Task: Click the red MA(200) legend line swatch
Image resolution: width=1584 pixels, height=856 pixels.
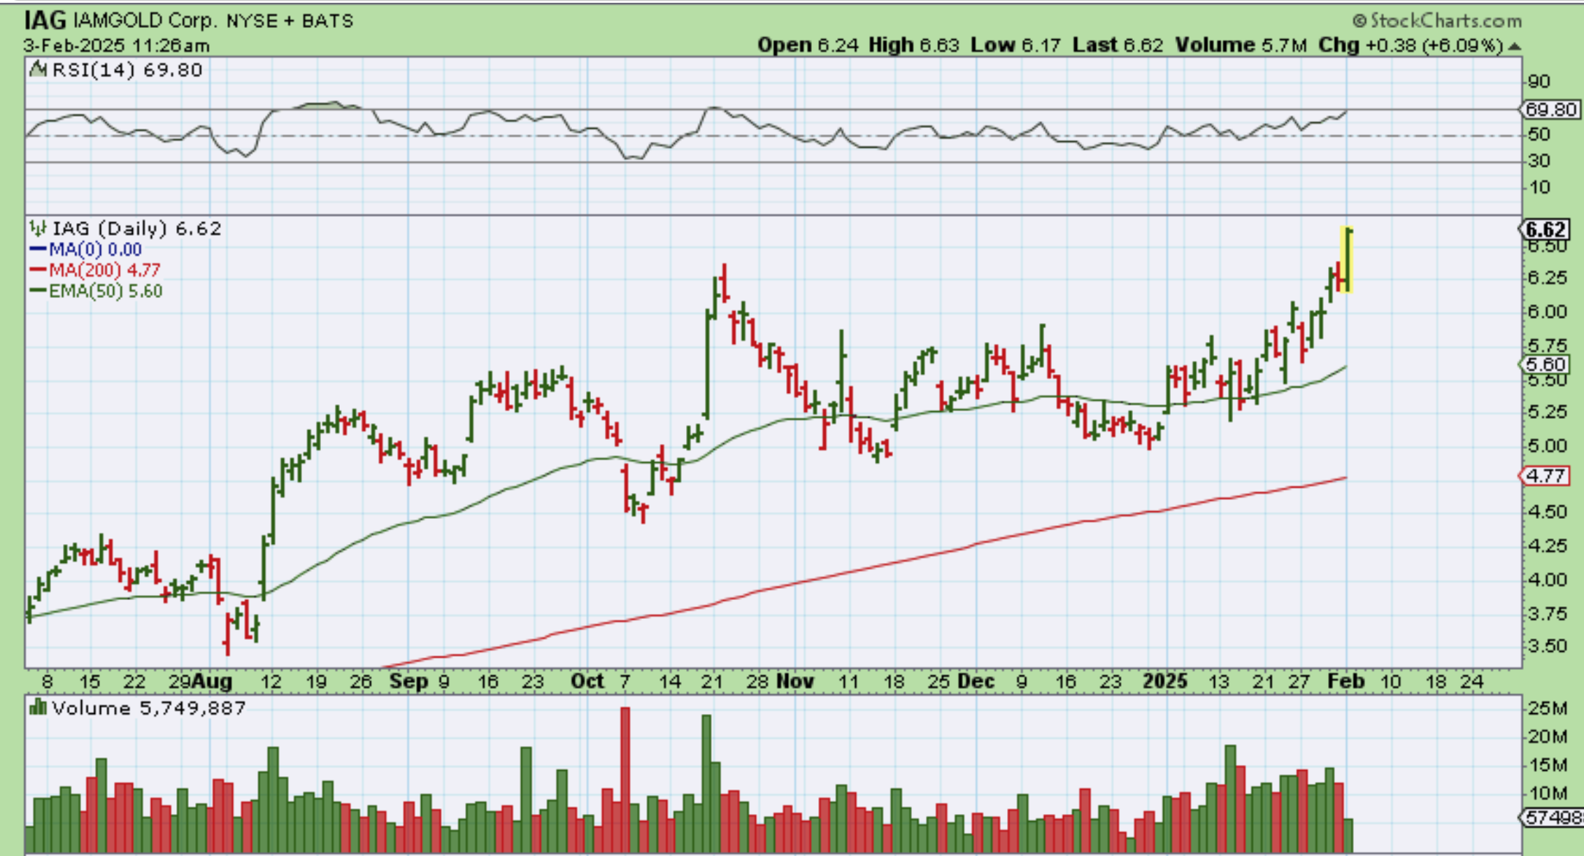Action: tap(38, 270)
